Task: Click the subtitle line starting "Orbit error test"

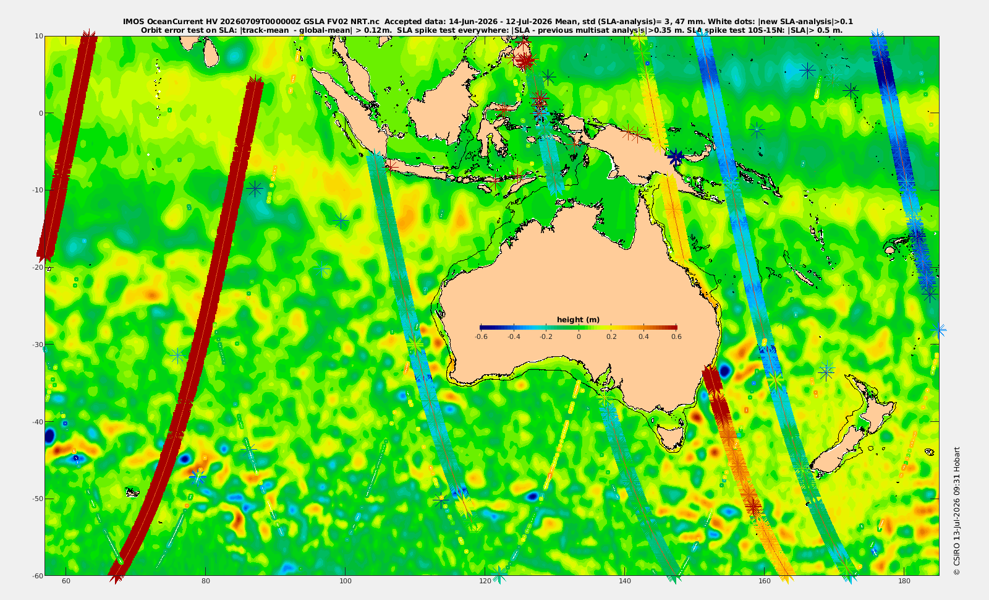Action: (491, 30)
